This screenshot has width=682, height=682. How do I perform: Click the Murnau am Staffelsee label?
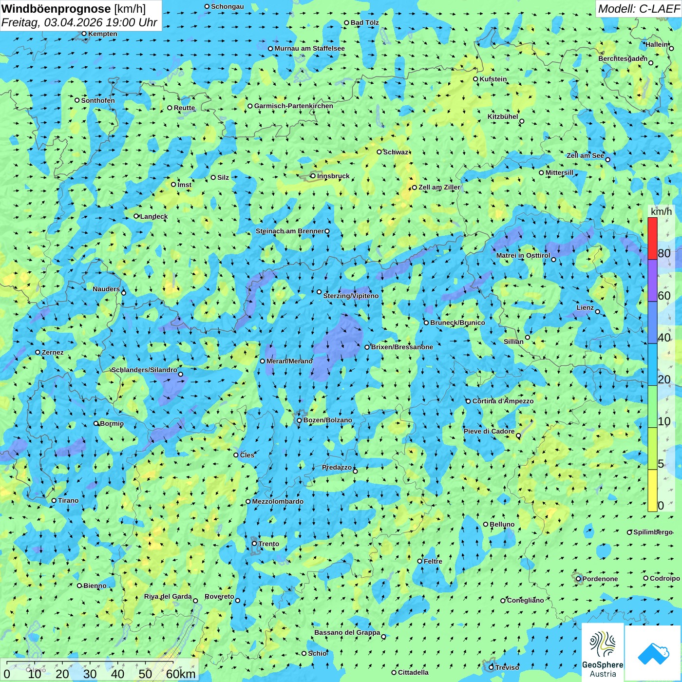pyautogui.click(x=309, y=48)
